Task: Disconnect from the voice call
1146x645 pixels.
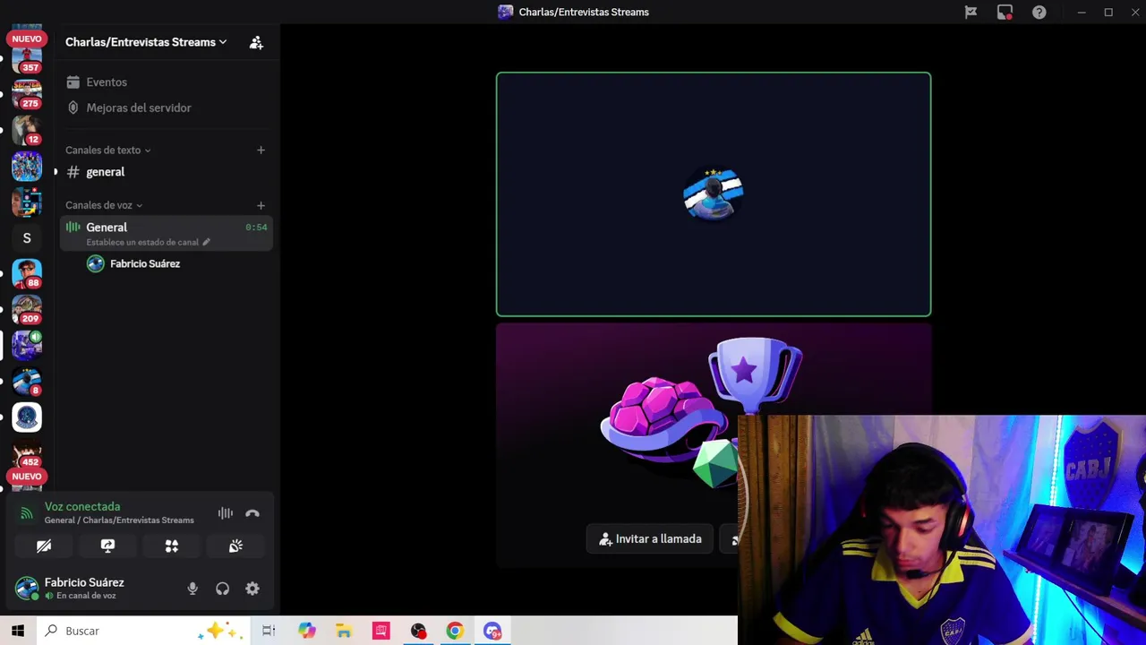Action: pos(252,513)
